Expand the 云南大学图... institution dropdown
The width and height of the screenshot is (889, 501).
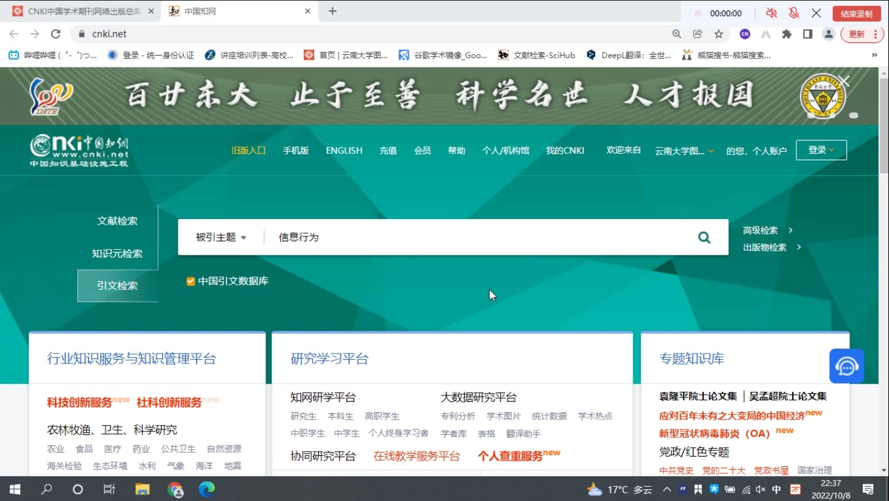684,151
